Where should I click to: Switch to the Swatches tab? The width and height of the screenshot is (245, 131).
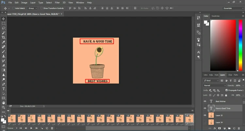coord(216,16)
